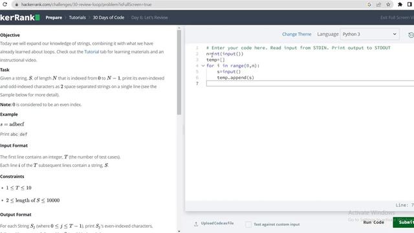Click the lock icon in address bar
Image resolution: width=414 pixels, height=233 pixels.
pyautogui.click(x=16, y=5)
